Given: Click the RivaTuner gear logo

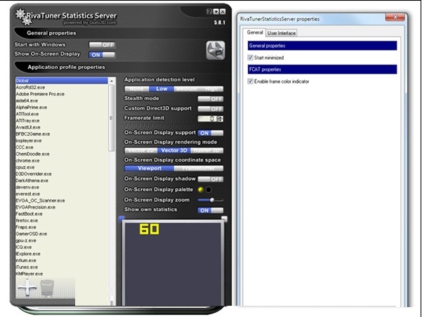Looking at the screenshot, I should tap(21, 14).
